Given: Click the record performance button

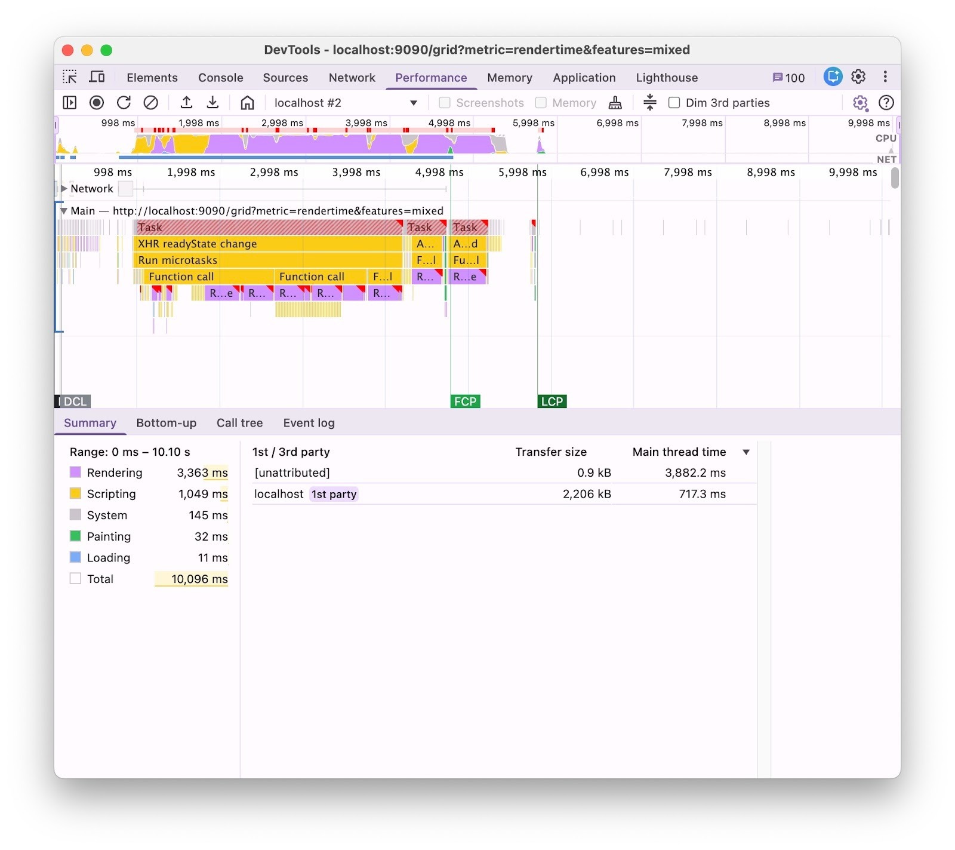Looking at the screenshot, I should (96, 103).
